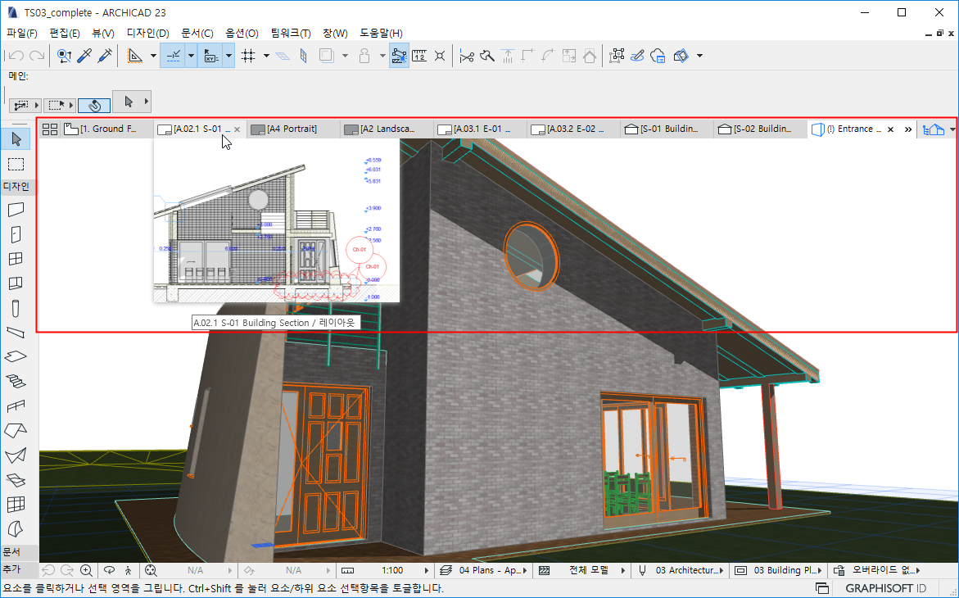Screen dimensions: 959x598
Task: Select the Roof tool in toolbox
Action: [x=16, y=430]
